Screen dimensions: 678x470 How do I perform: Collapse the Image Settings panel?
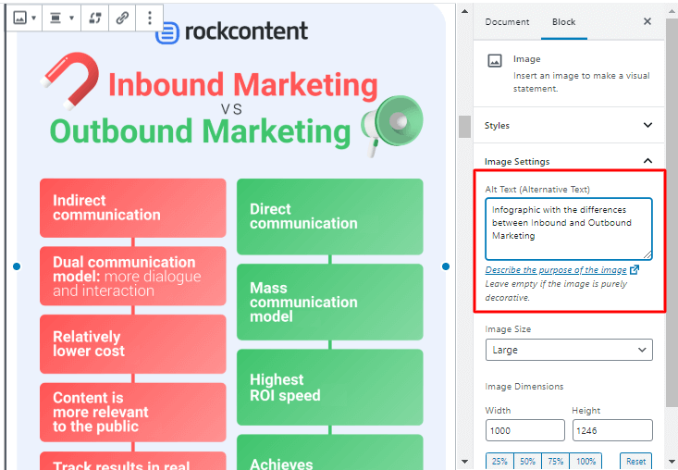click(x=569, y=161)
